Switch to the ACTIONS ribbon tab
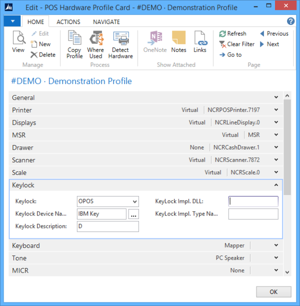The image size is (300, 306). tap(68, 22)
